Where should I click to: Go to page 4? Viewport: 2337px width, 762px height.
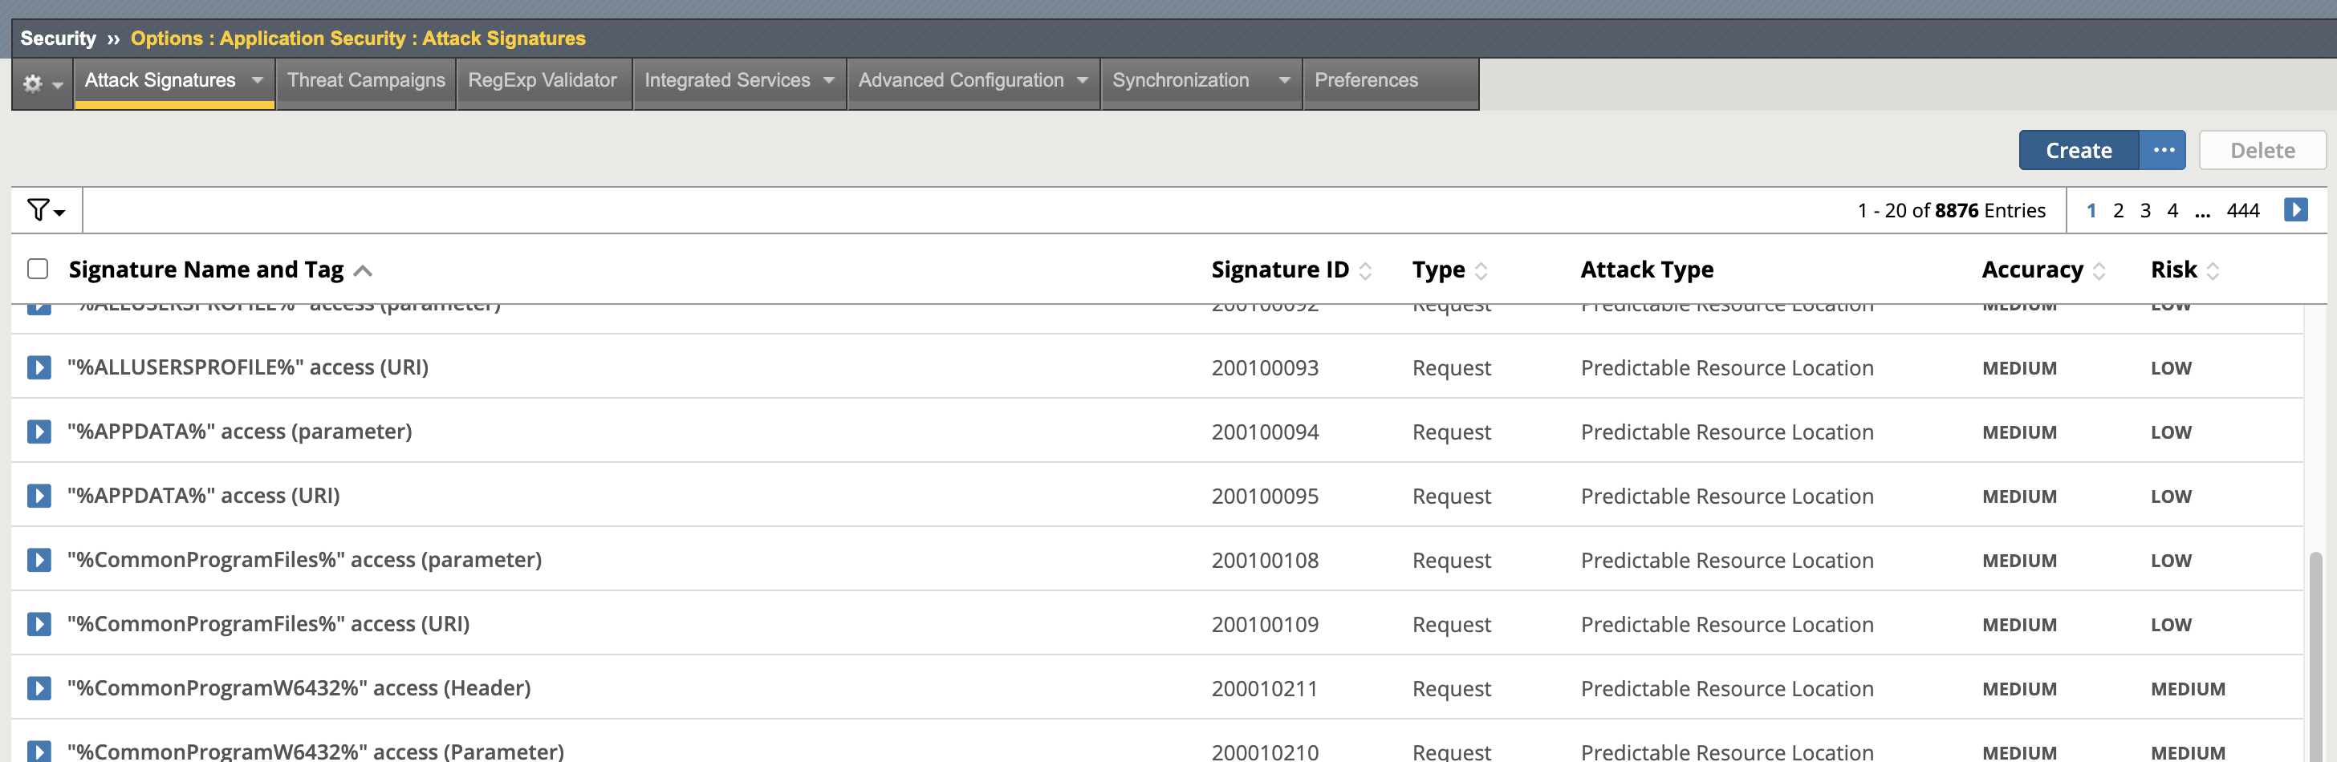(2172, 210)
